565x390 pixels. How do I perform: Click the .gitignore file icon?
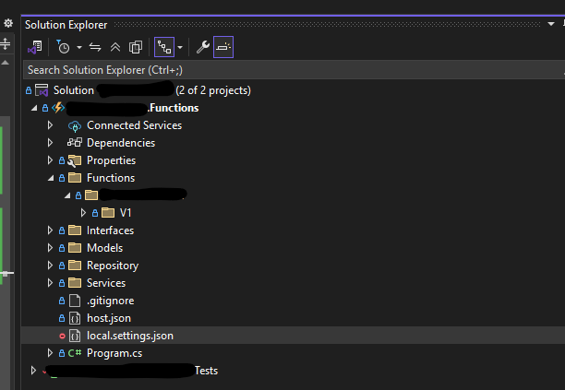pyautogui.click(x=75, y=301)
